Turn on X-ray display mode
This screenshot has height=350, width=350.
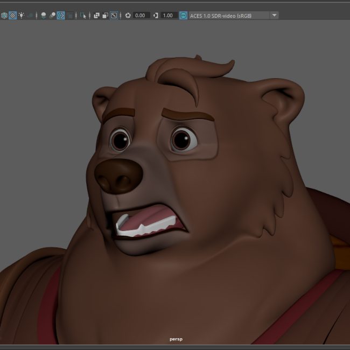pyautogui.click(x=96, y=16)
